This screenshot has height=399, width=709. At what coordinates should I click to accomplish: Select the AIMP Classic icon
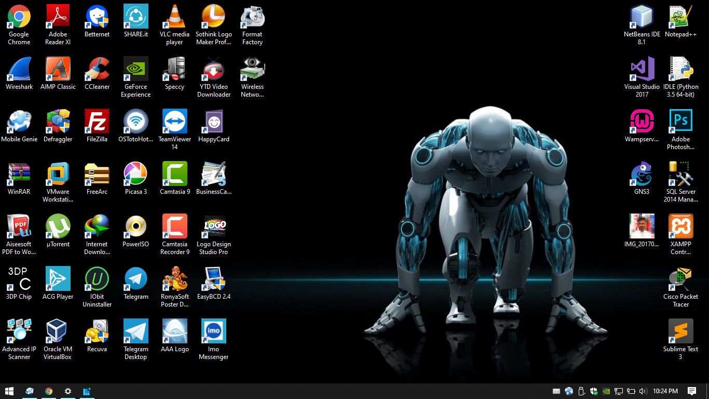[x=58, y=69]
